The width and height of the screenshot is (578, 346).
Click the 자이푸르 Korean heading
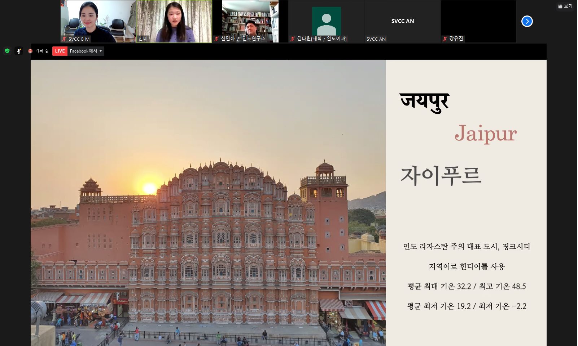click(441, 175)
